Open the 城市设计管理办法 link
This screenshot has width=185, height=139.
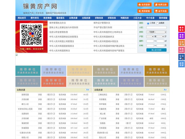102,23
